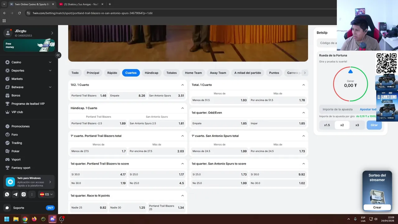
Task: Click the Girar spin button
Action: 374,125
